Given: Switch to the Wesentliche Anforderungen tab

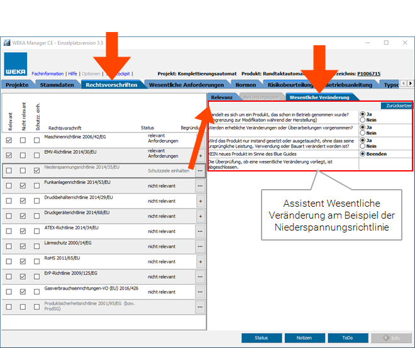Looking at the screenshot, I should pyautogui.click(x=187, y=84).
